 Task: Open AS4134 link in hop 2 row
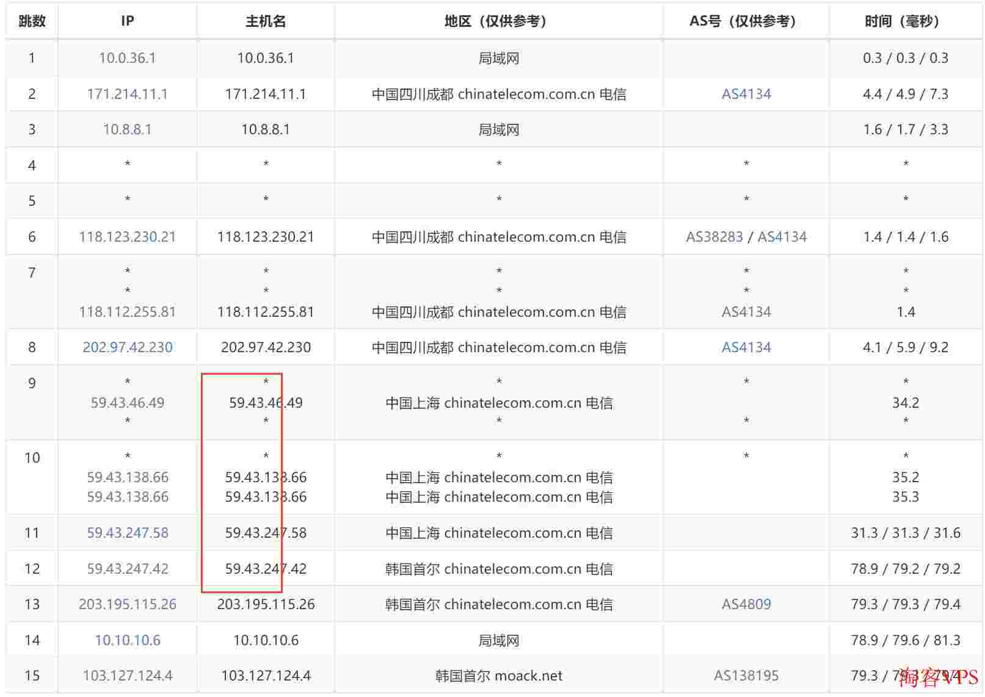point(746,94)
